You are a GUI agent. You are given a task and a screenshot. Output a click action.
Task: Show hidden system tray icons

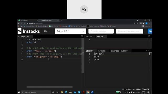tap(123, 92)
